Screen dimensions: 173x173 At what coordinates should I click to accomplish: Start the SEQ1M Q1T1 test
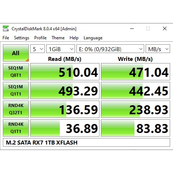click(16, 90)
